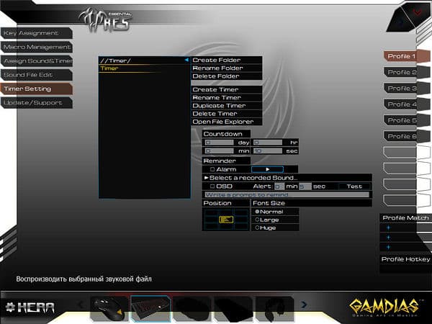Switch to Profile 3
The image size is (432, 324).
(407, 88)
